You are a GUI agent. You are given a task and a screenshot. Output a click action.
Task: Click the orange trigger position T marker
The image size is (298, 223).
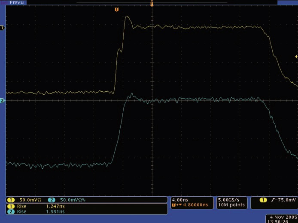[x=116, y=9]
